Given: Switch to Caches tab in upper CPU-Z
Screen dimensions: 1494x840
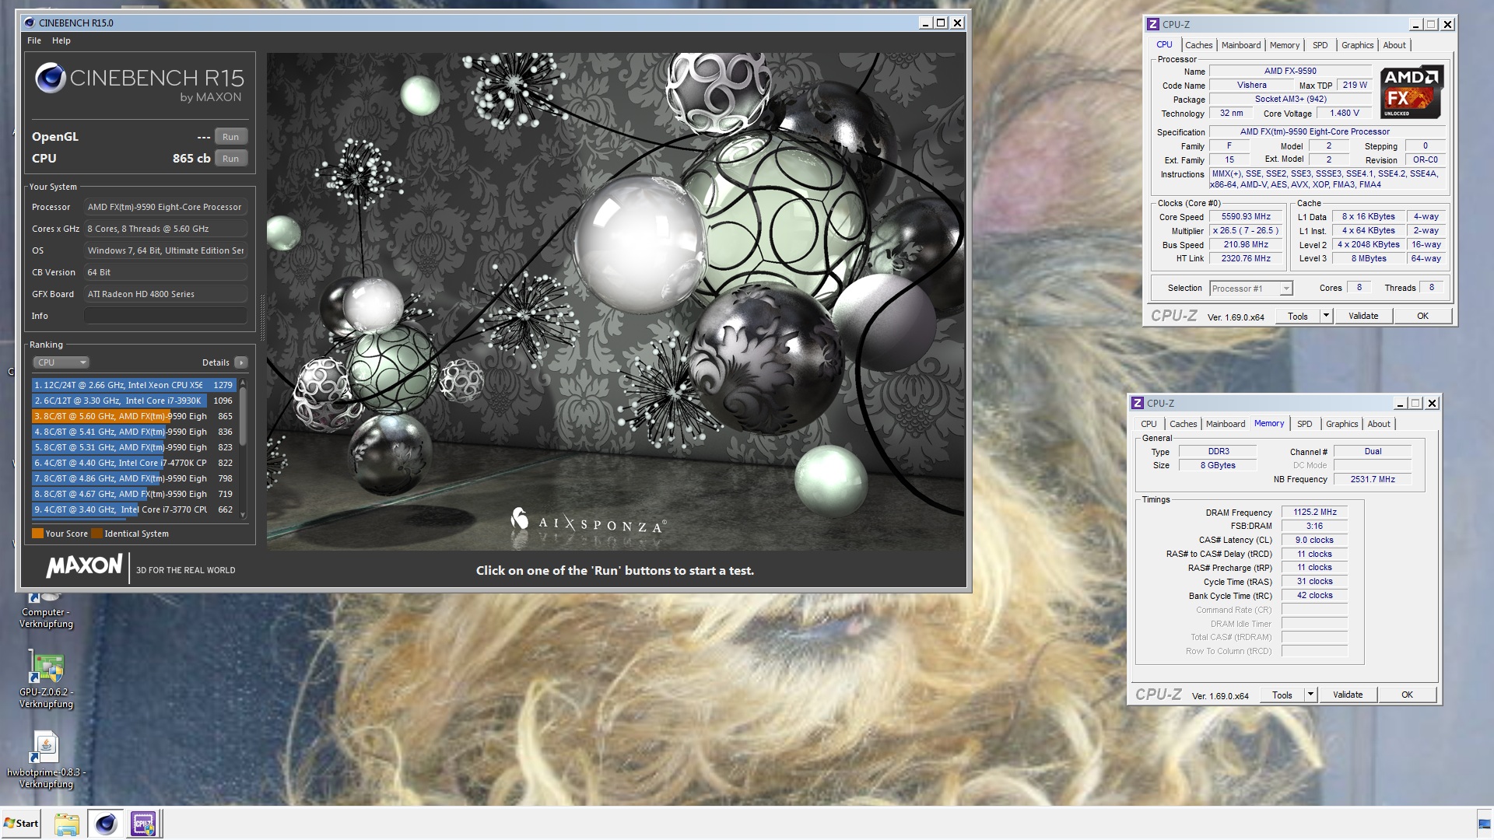Looking at the screenshot, I should 1198,45.
